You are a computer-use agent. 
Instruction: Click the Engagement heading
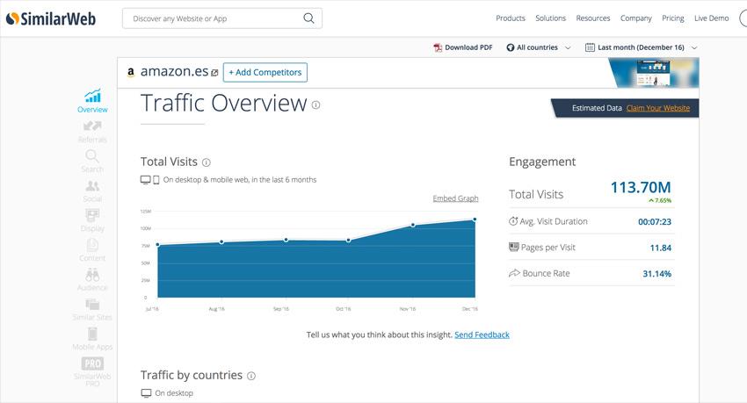pyautogui.click(x=542, y=162)
